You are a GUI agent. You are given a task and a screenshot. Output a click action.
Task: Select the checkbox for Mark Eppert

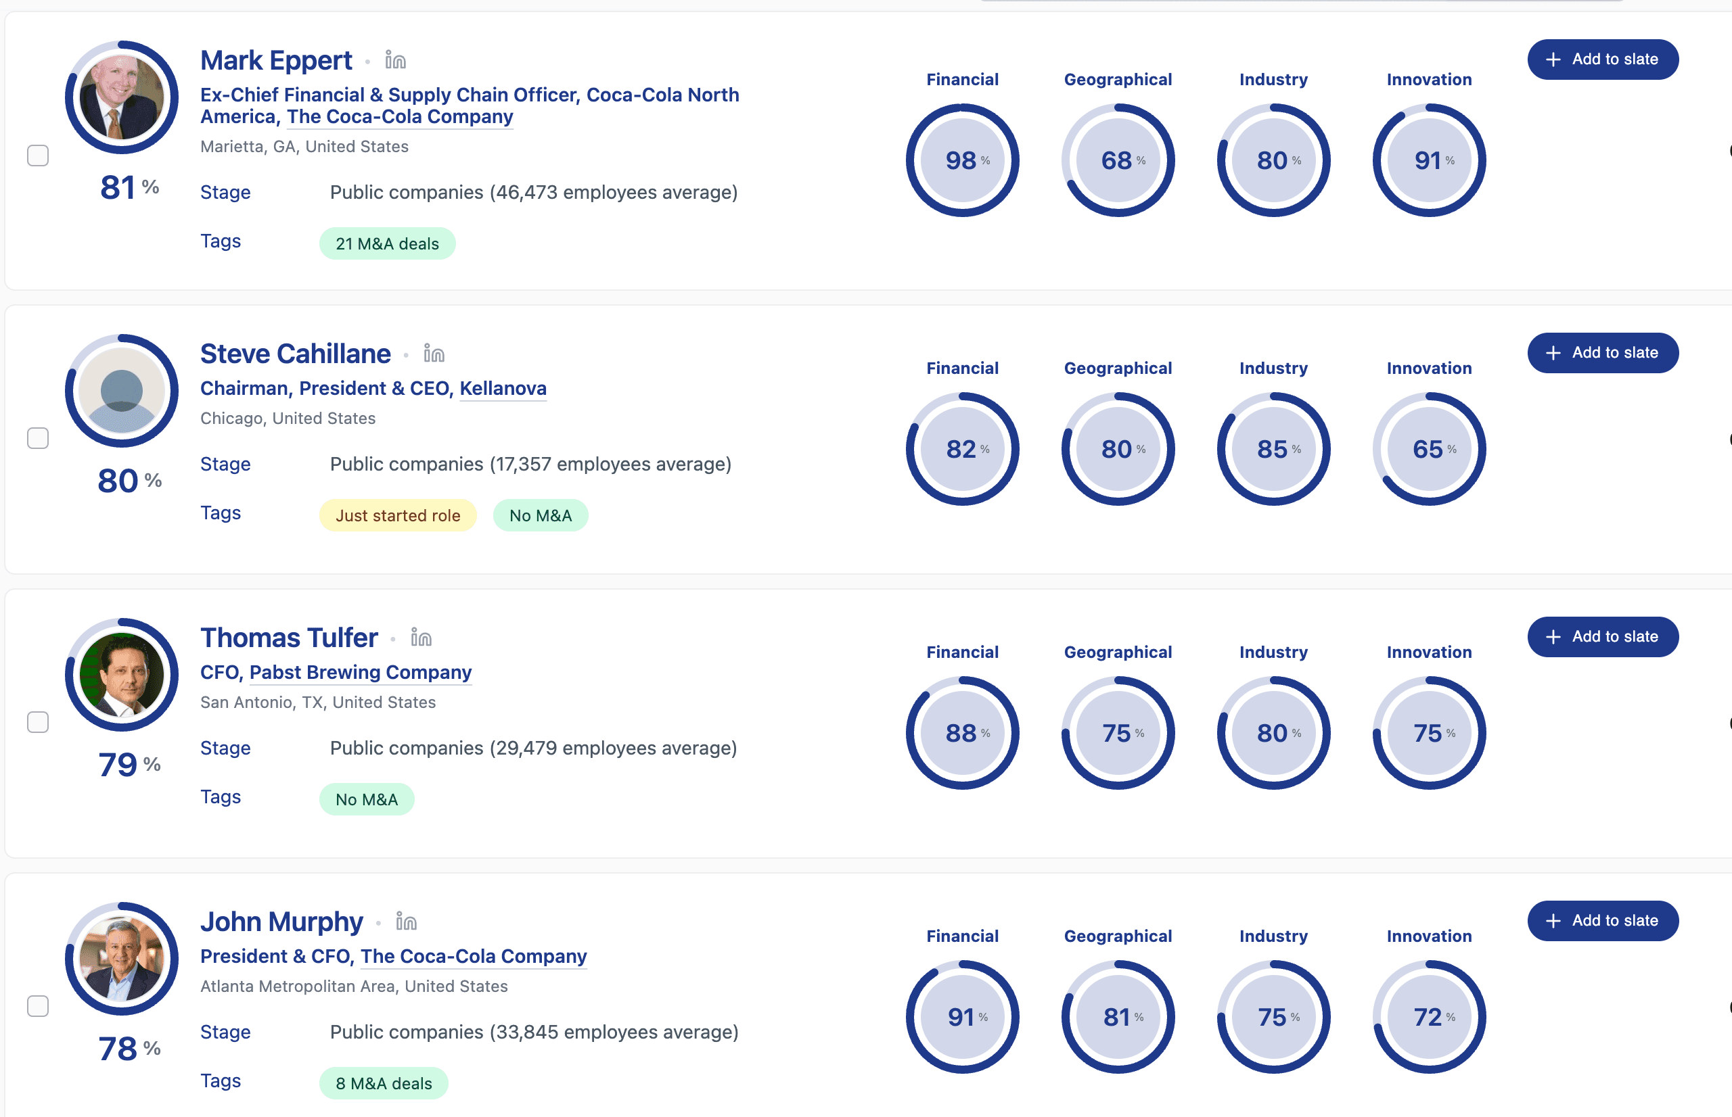(38, 156)
